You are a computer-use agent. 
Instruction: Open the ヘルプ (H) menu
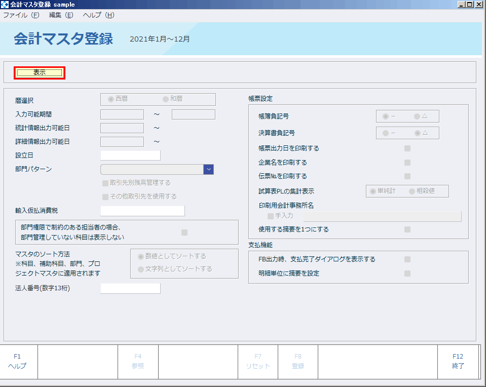[98, 15]
